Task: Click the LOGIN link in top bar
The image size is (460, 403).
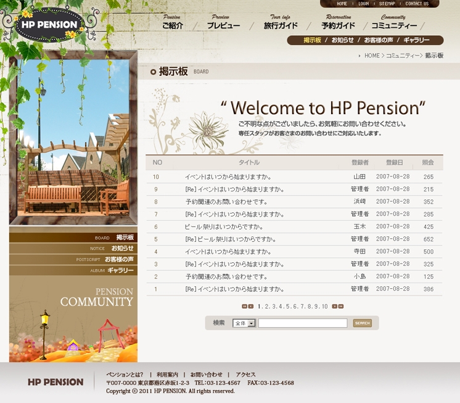Action: click(x=364, y=4)
